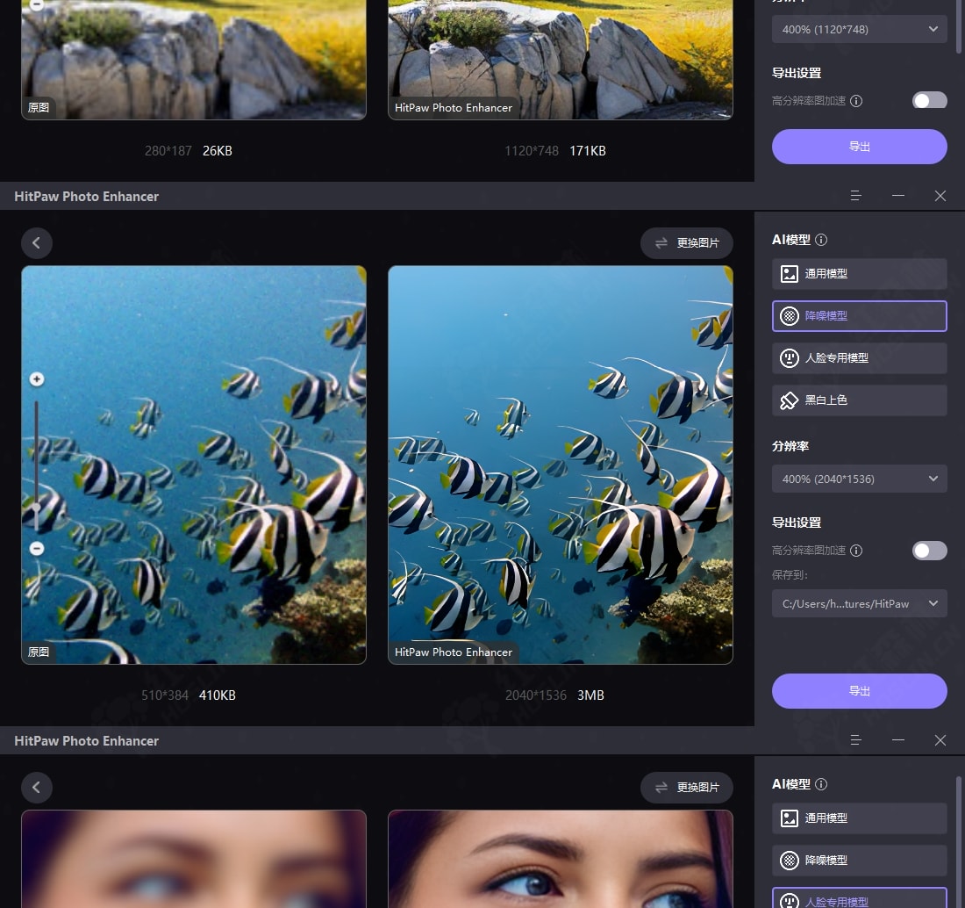The width and height of the screenshot is (965, 908).
Task: Toggle 高分辨率图加速 switch below the 1120*748 resolution
Action: point(929,101)
